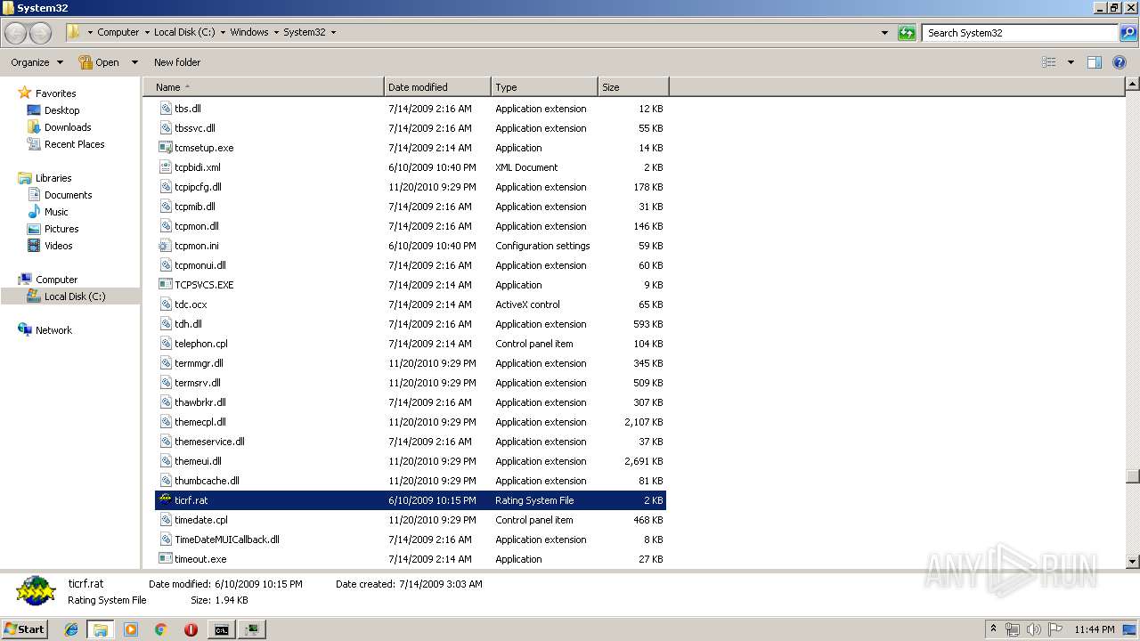
Task: Open the Documents library
Action: point(68,195)
